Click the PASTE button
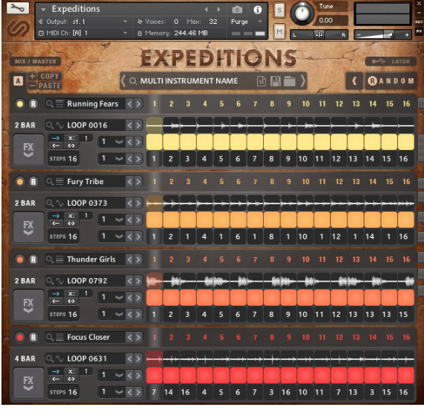This screenshot has width=424, height=413. coord(50,86)
